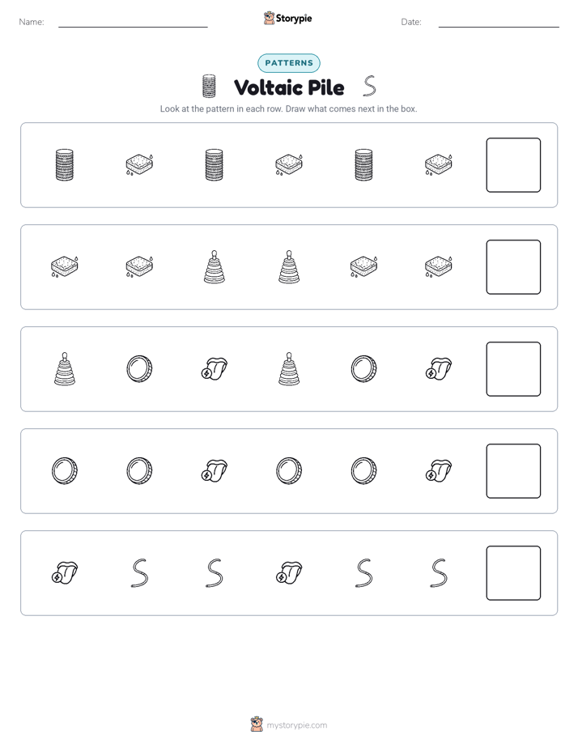Click the answer box in row two

click(x=513, y=267)
